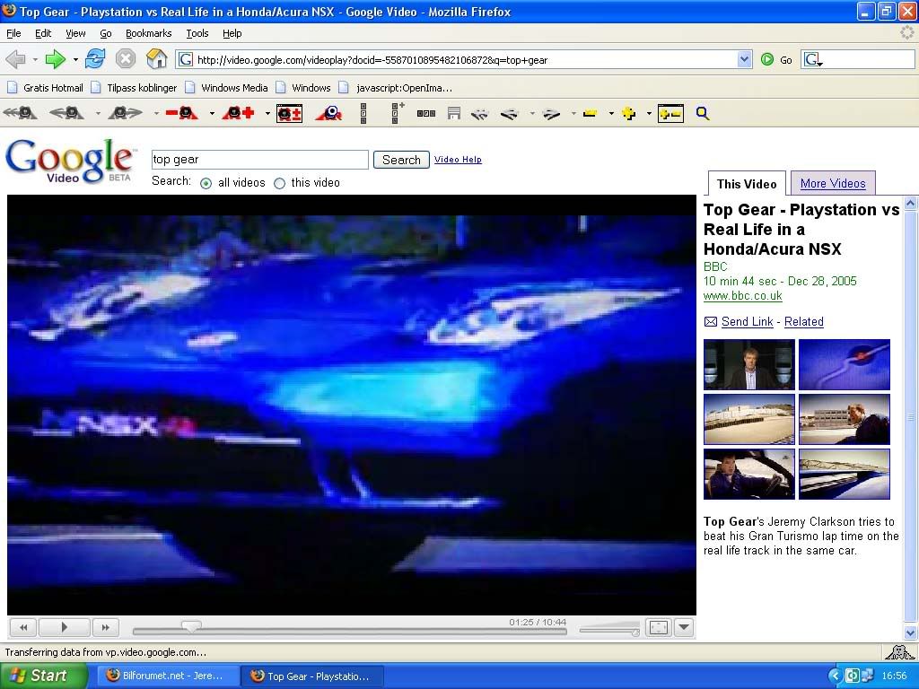The image size is (919, 689).
Task: Click the magnifying glass icon on extension toolbar
Action: (703, 113)
